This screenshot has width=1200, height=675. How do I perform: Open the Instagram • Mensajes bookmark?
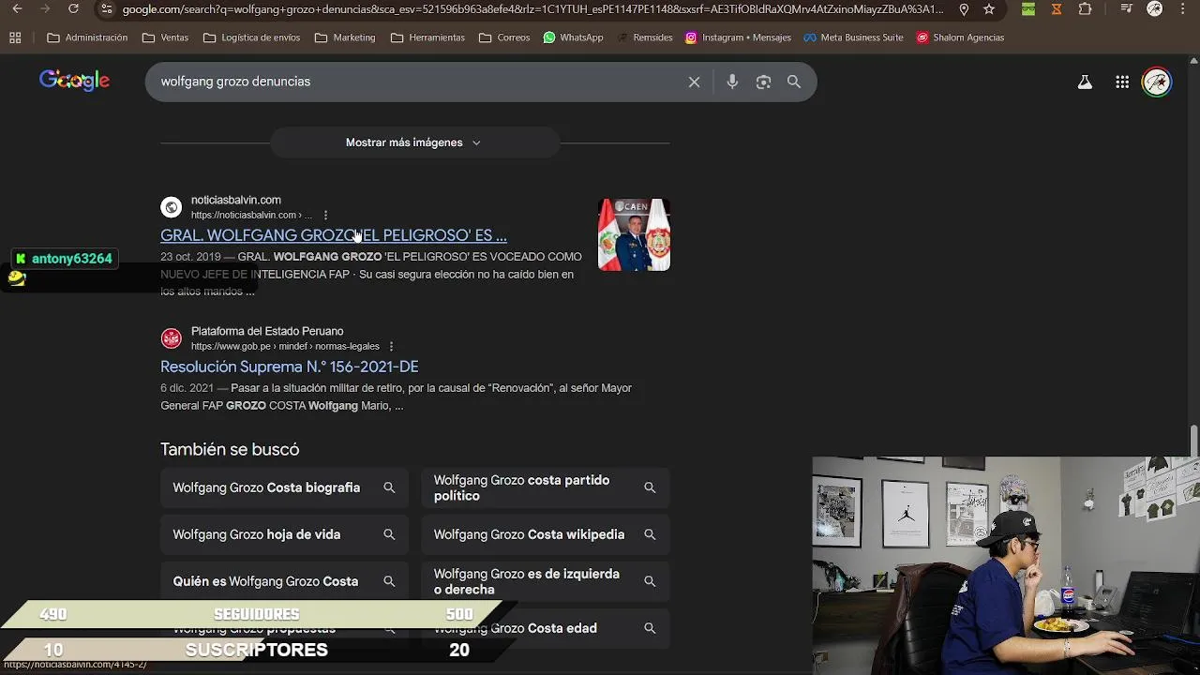[x=738, y=37]
